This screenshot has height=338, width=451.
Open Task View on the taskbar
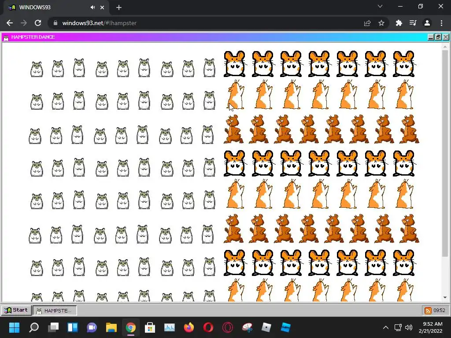[x=53, y=327]
